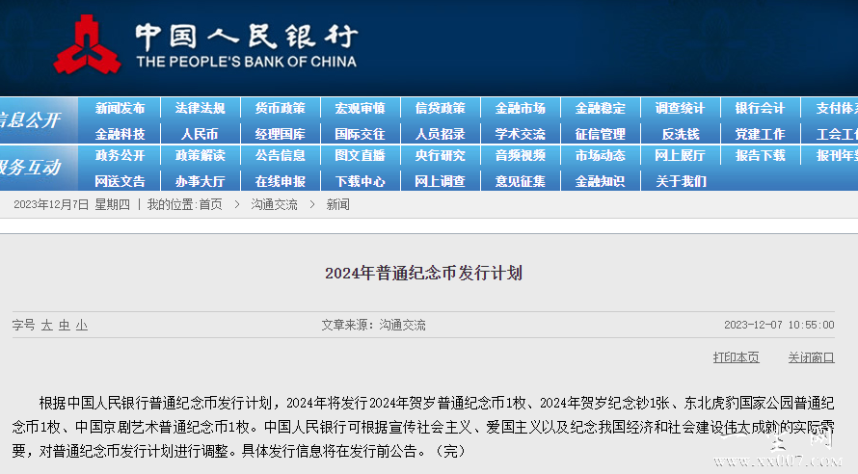Click 沟通交流 in the breadcrumb
This screenshot has height=474, width=858.
tap(274, 204)
